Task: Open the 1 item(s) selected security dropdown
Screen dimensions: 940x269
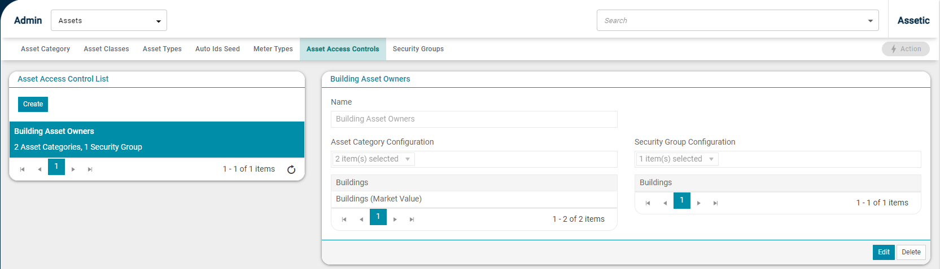Action: point(677,159)
